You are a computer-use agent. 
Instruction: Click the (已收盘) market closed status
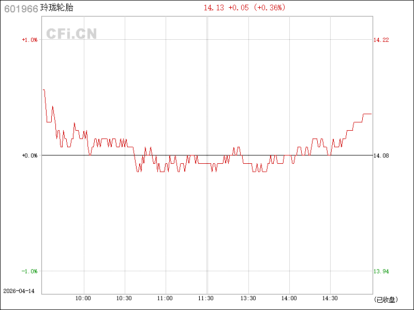[x=386, y=300]
